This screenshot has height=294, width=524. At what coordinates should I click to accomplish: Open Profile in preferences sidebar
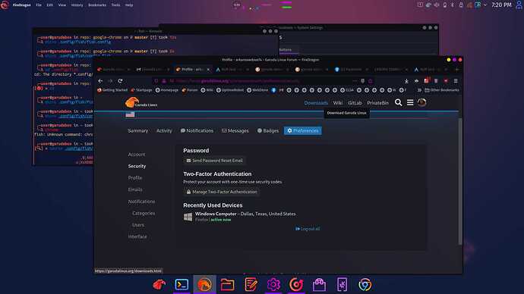[135, 177]
